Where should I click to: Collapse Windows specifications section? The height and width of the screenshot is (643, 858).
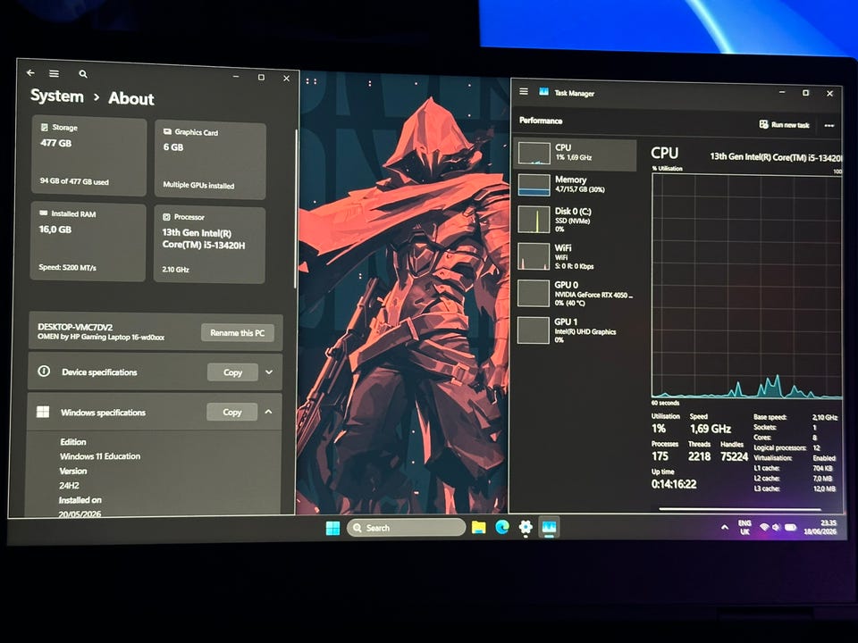tap(269, 412)
